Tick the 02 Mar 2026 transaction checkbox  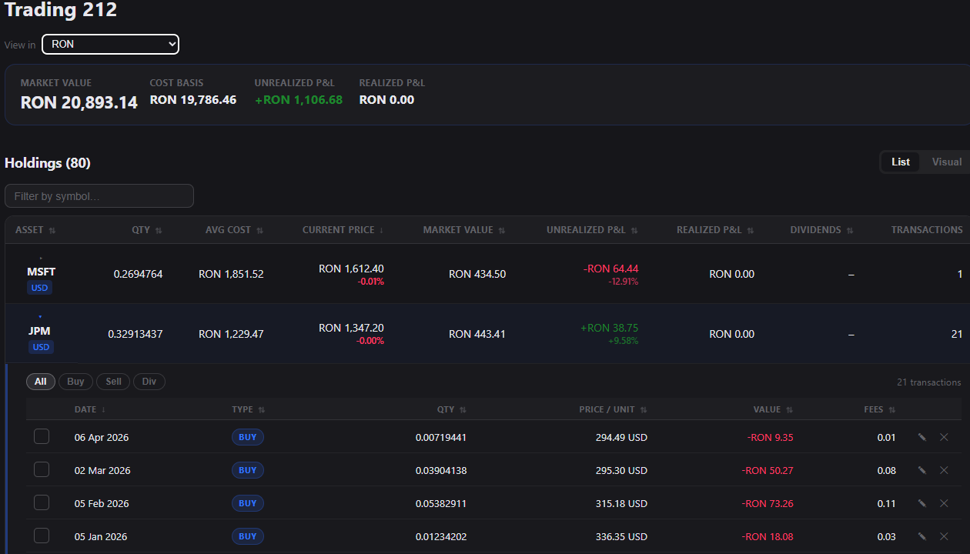point(42,469)
